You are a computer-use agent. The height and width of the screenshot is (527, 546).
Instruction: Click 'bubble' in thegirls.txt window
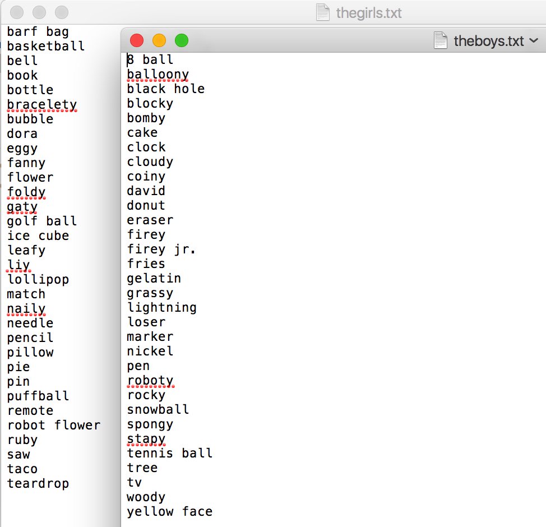(x=30, y=119)
